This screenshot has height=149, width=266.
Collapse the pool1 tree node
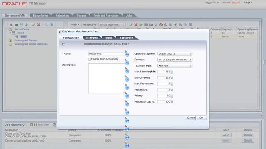10,33
